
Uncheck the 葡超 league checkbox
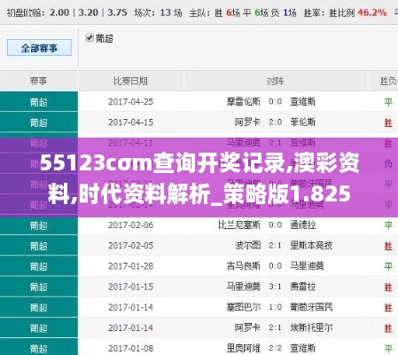pos(89,38)
